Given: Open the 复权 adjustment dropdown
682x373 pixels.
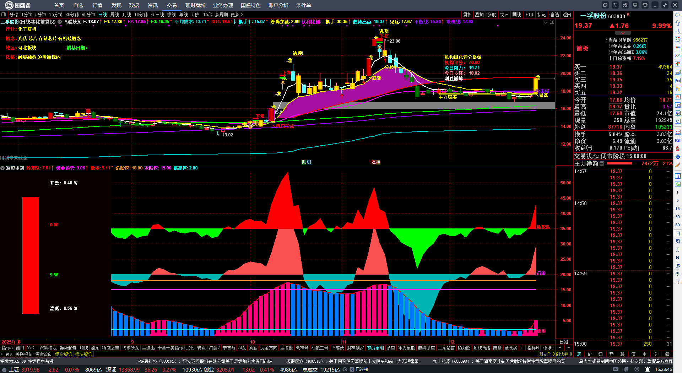Looking at the screenshot, I should click(467, 15).
